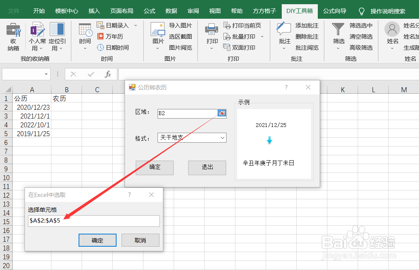Select row header 10

6,177
